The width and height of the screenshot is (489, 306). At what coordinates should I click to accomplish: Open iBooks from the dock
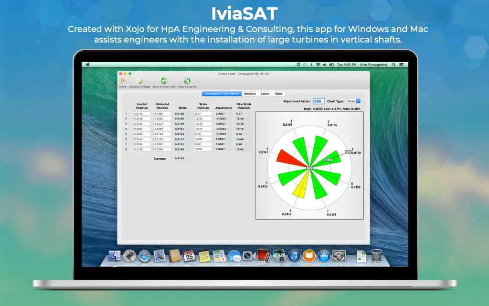[x=309, y=256]
